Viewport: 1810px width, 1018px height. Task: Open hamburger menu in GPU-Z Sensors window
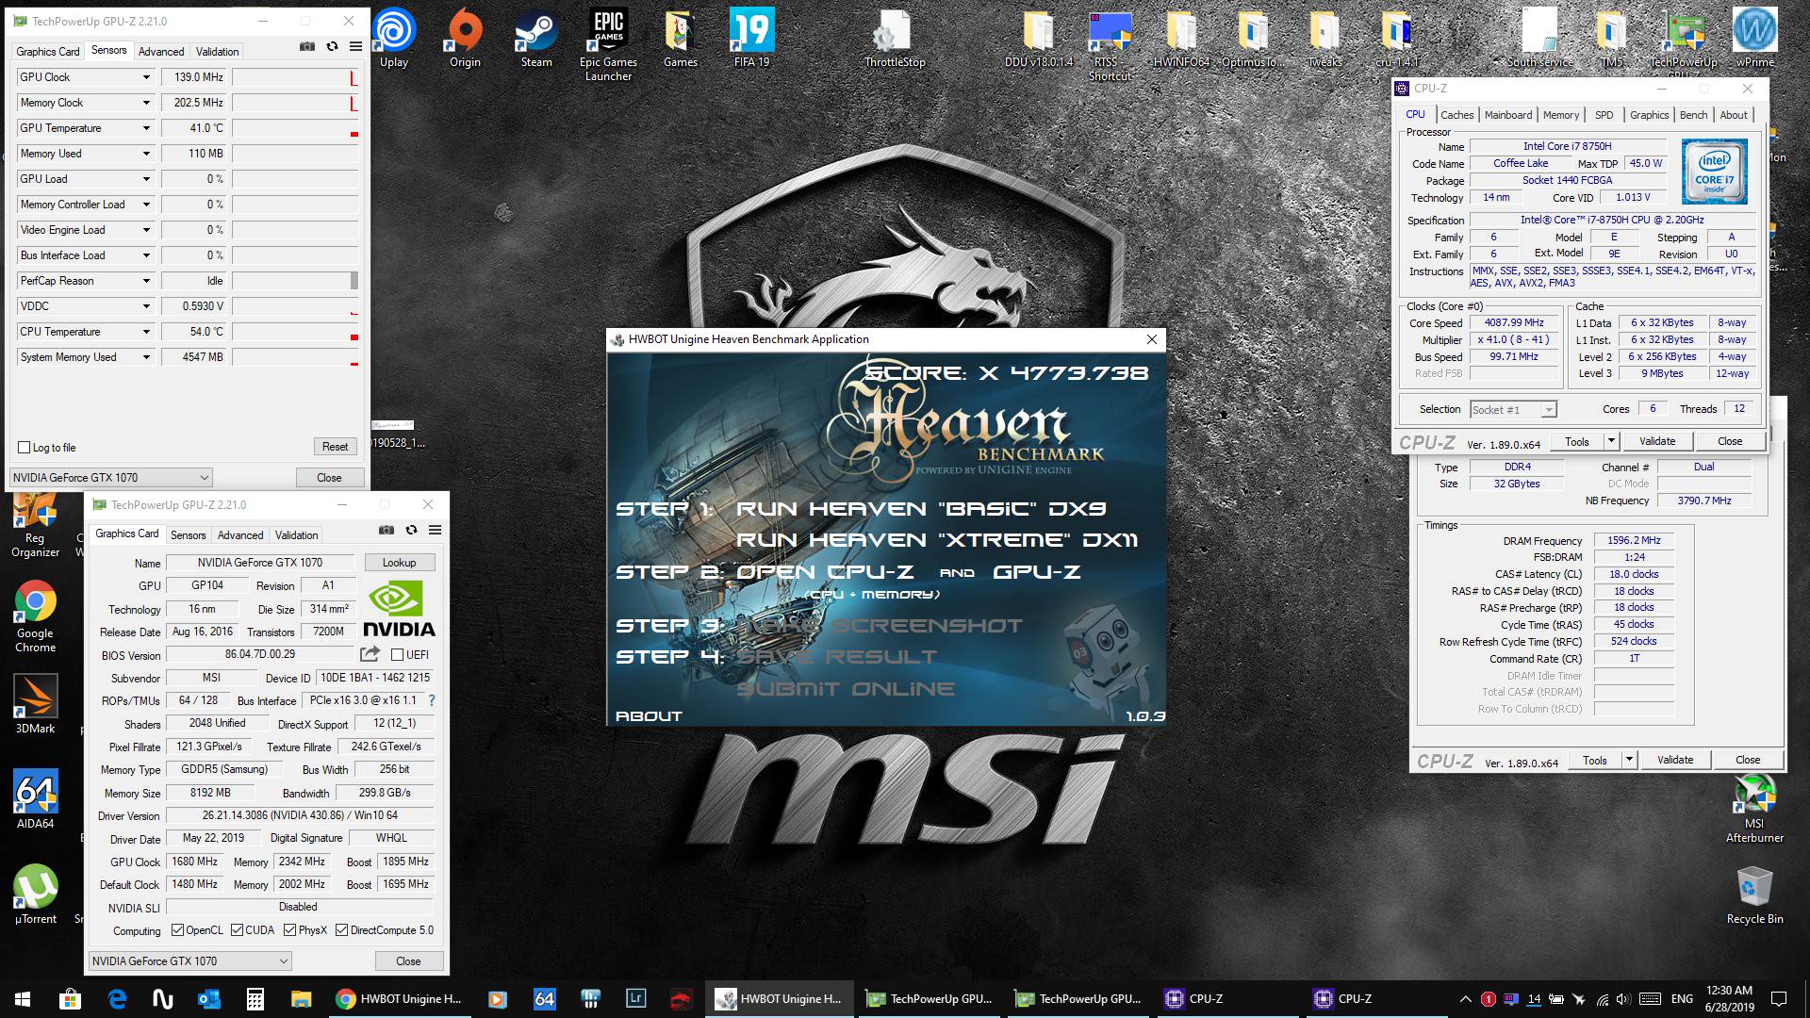pyautogui.click(x=355, y=46)
